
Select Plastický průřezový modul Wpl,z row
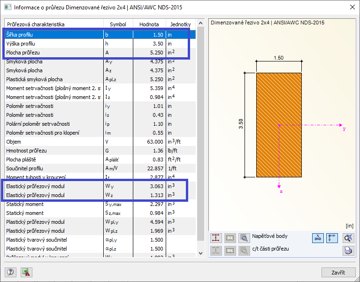(100, 231)
